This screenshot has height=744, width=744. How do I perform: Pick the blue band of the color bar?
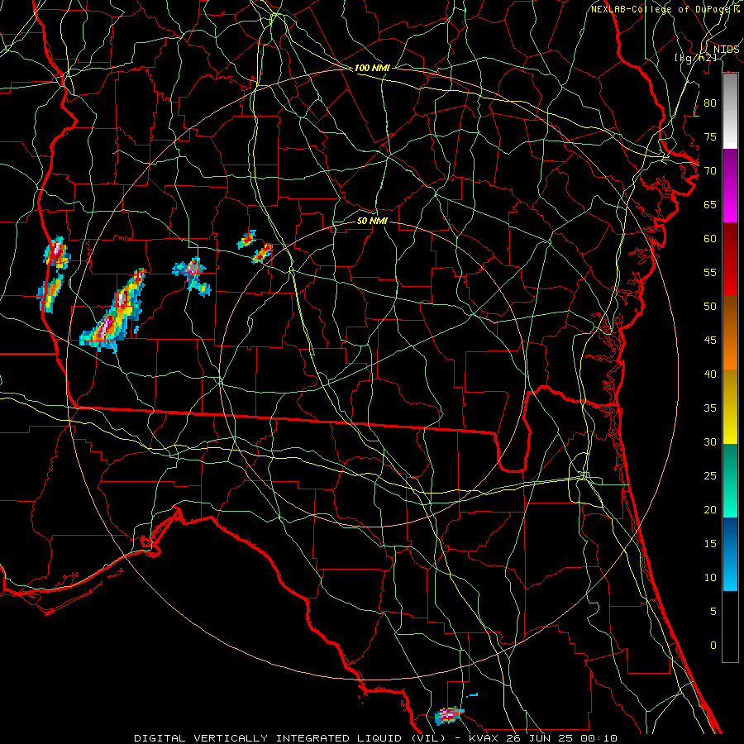point(730,554)
